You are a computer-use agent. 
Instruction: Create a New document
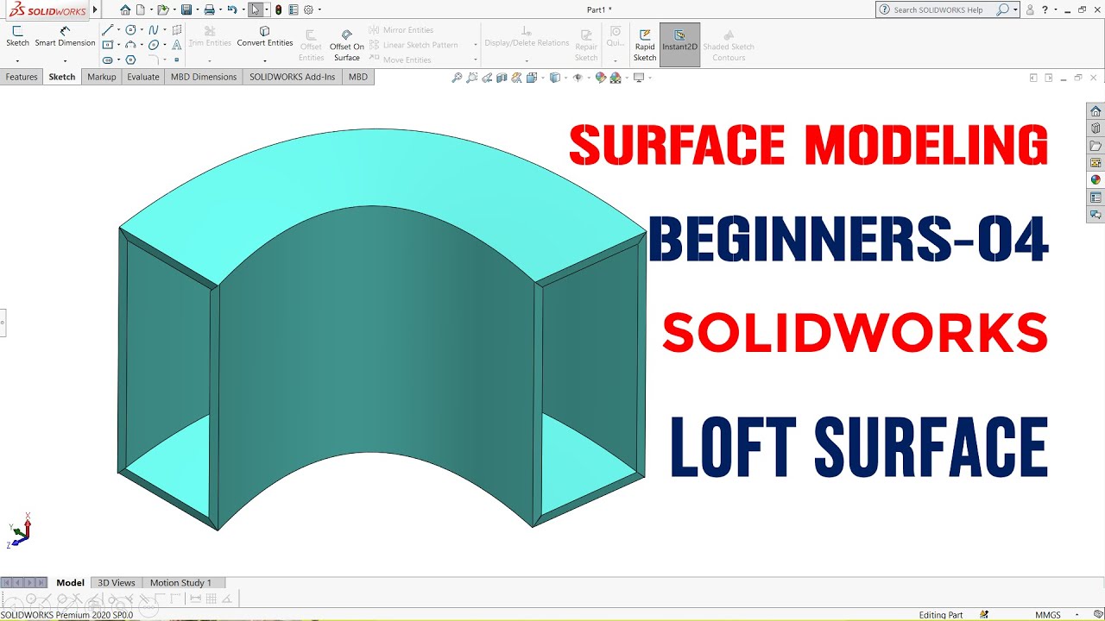pos(141,9)
